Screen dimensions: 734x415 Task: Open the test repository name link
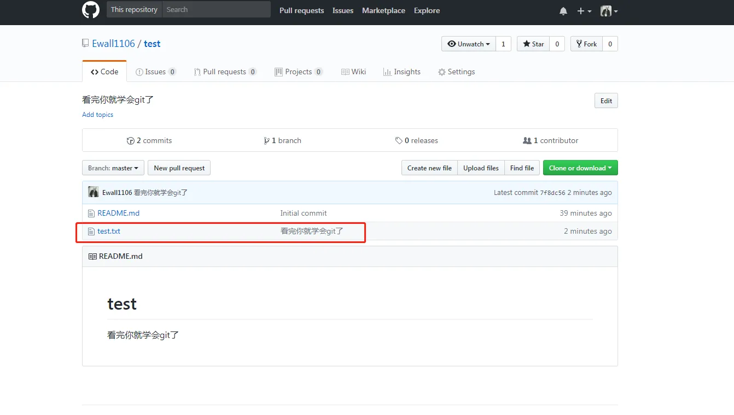point(152,44)
